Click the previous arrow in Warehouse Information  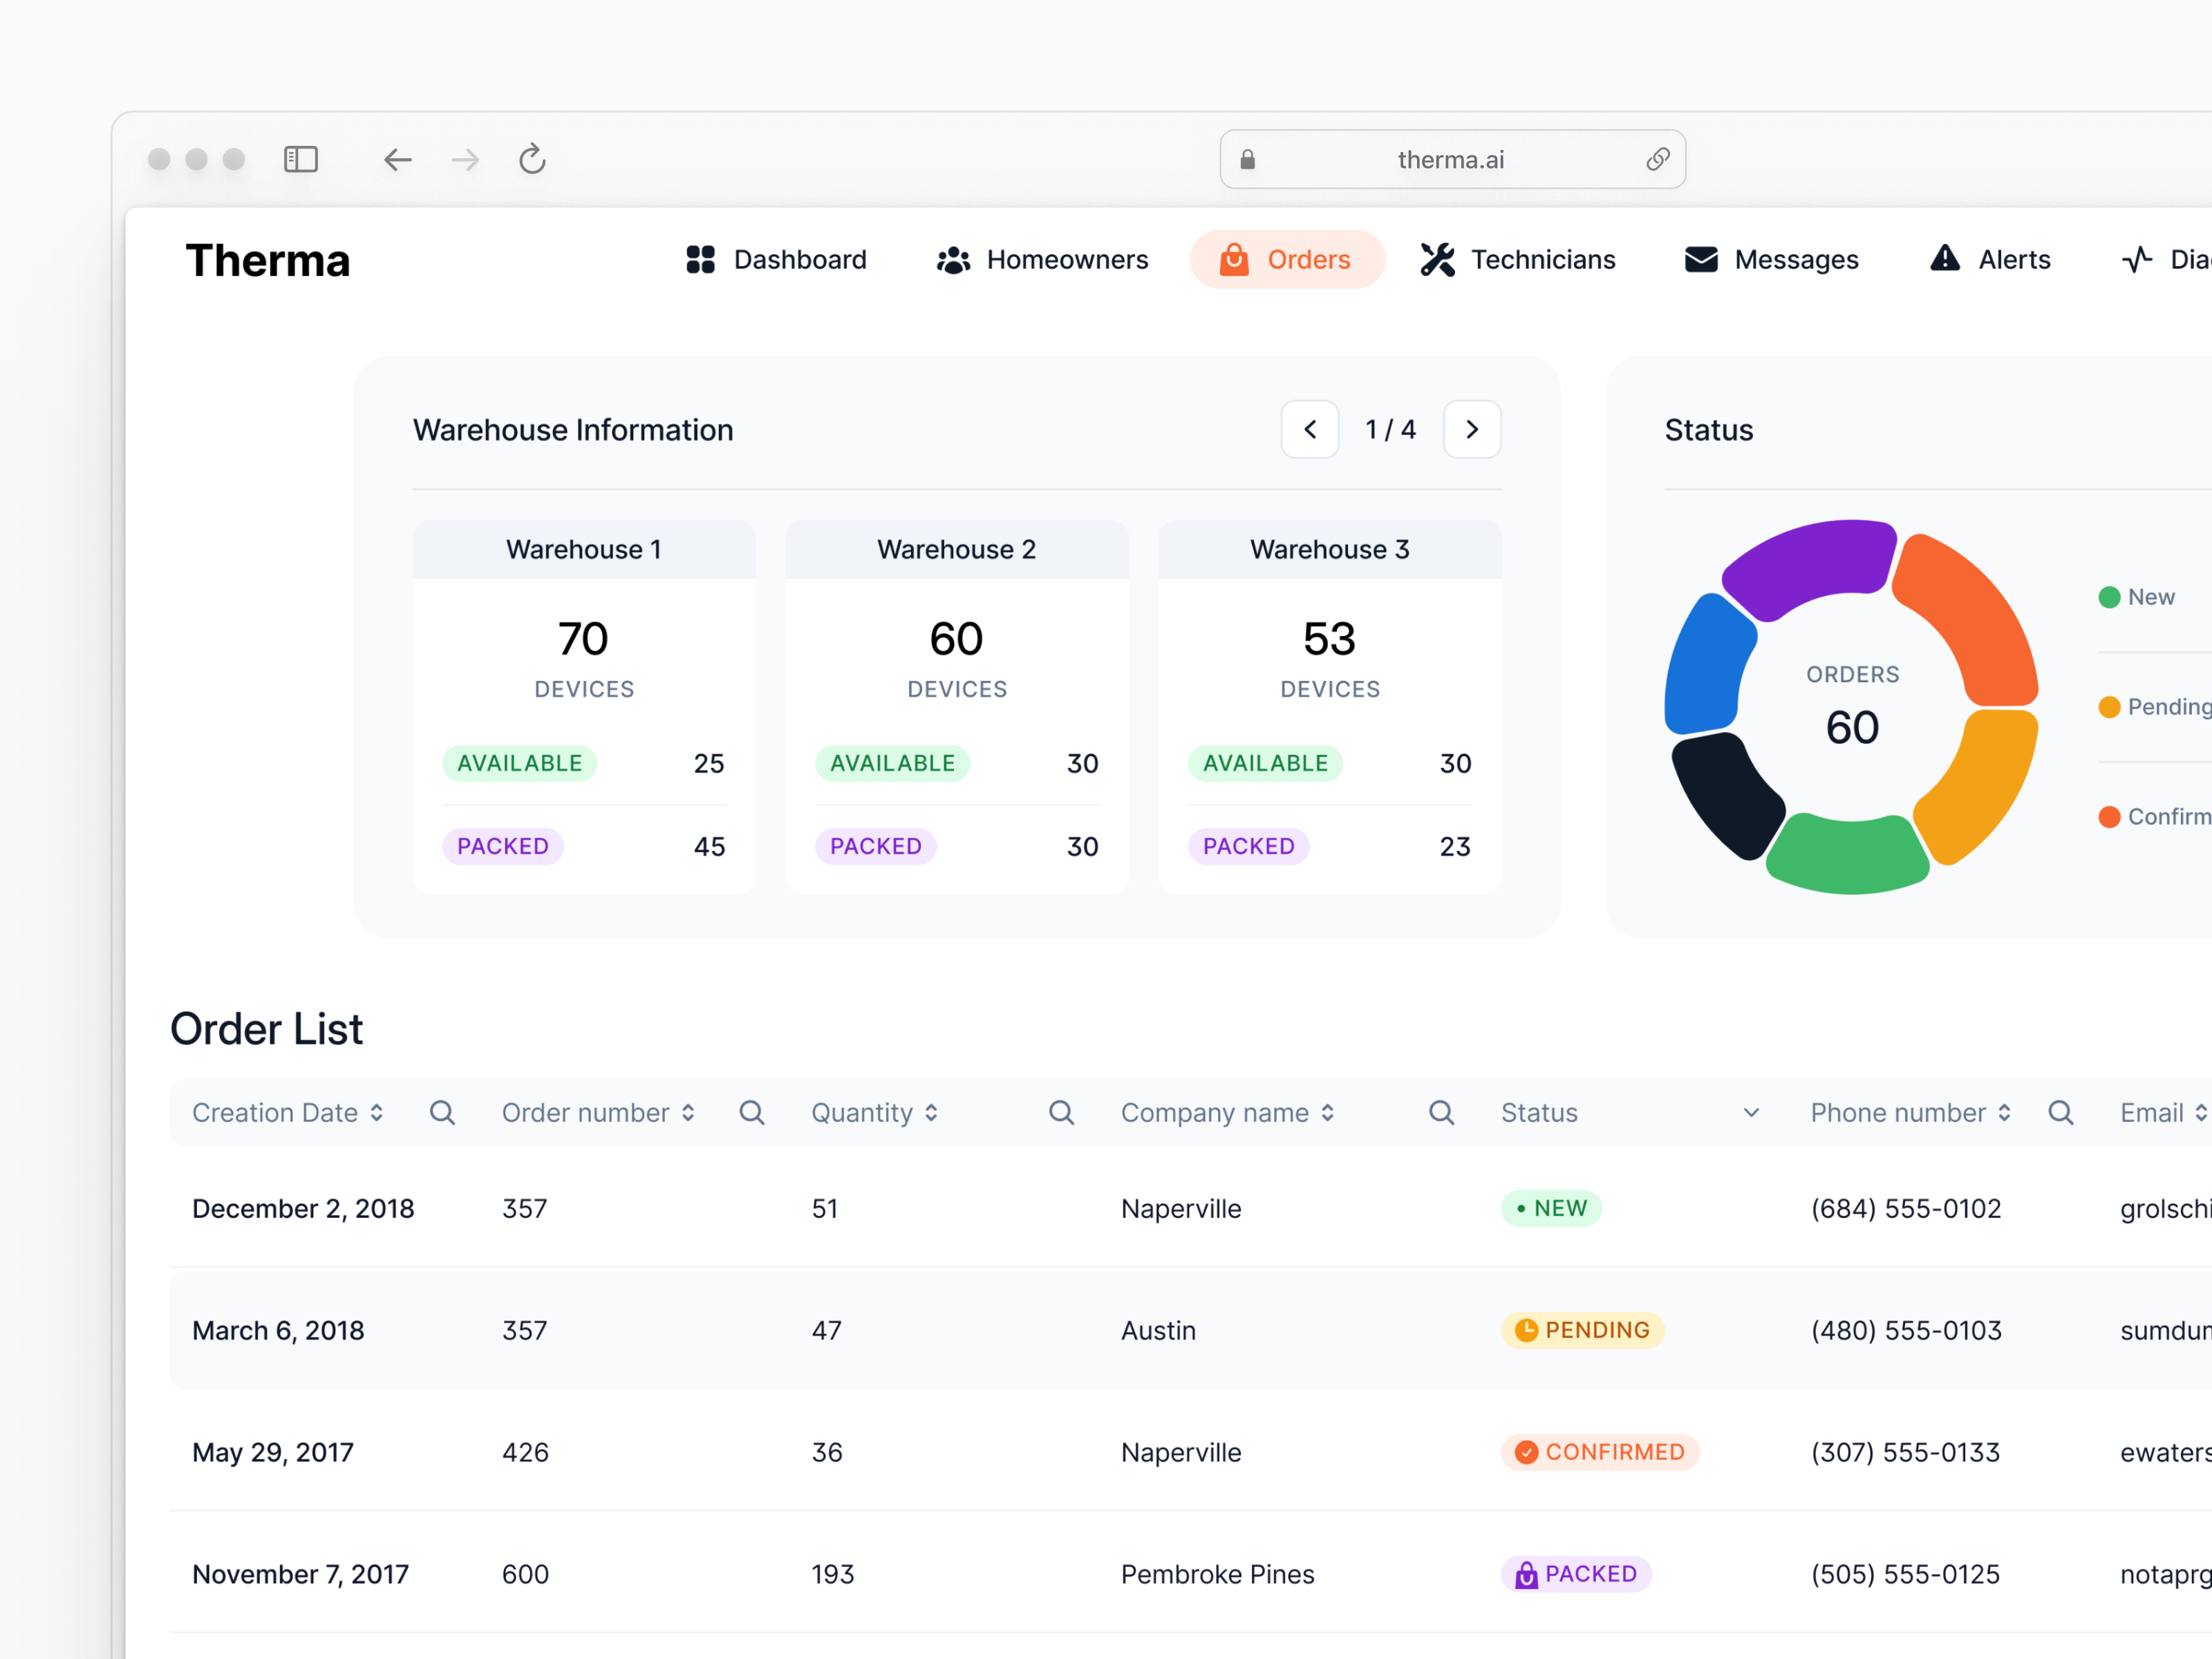tap(1310, 429)
